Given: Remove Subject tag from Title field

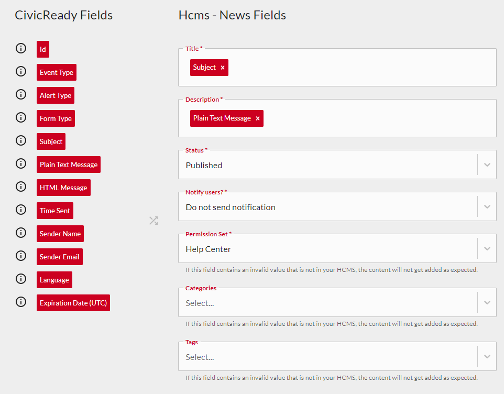Looking at the screenshot, I should [223, 68].
